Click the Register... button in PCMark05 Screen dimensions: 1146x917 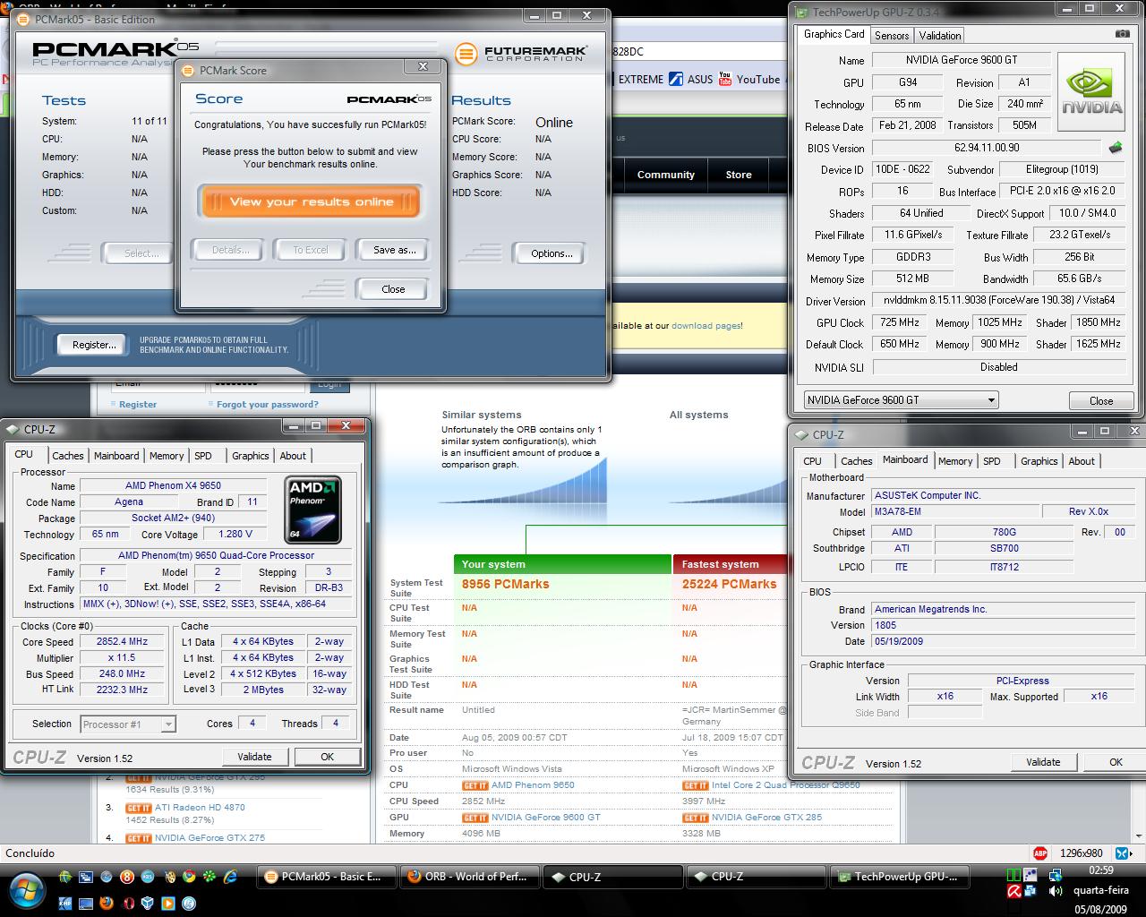[94, 345]
